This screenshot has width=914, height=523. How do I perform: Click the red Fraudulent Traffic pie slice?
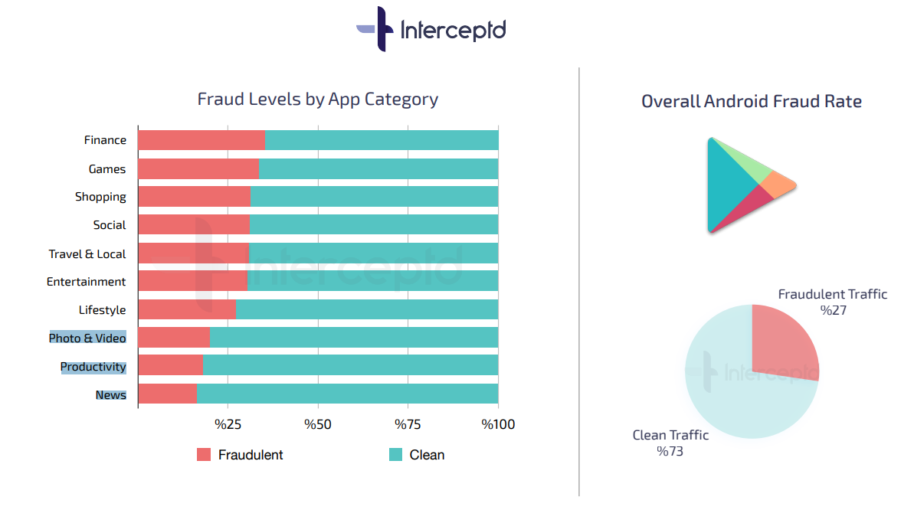click(781, 341)
